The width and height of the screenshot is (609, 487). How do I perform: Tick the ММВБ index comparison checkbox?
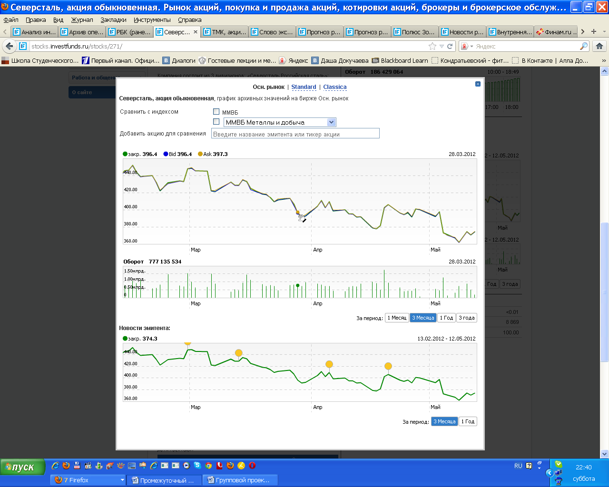[x=216, y=112]
